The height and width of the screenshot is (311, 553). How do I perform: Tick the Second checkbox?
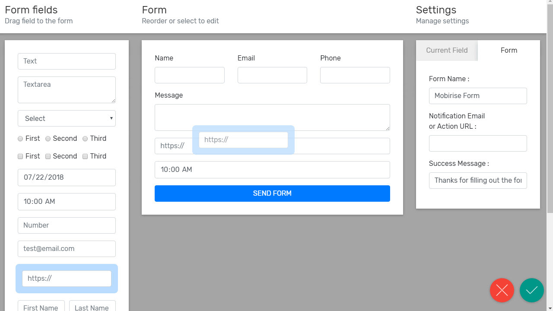pyautogui.click(x=48, y=156)
